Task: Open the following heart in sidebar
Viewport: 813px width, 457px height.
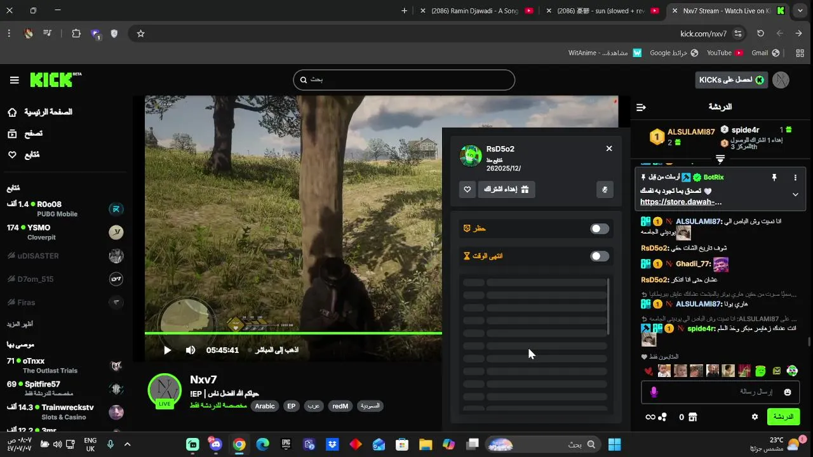Action: [12, 154]
